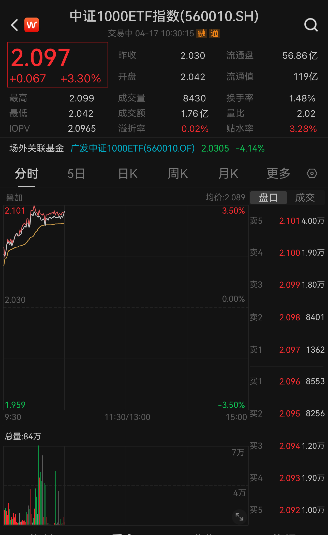Tap the 换手率 1.48% value
This screenshot has width=328, height=535.
302,98
